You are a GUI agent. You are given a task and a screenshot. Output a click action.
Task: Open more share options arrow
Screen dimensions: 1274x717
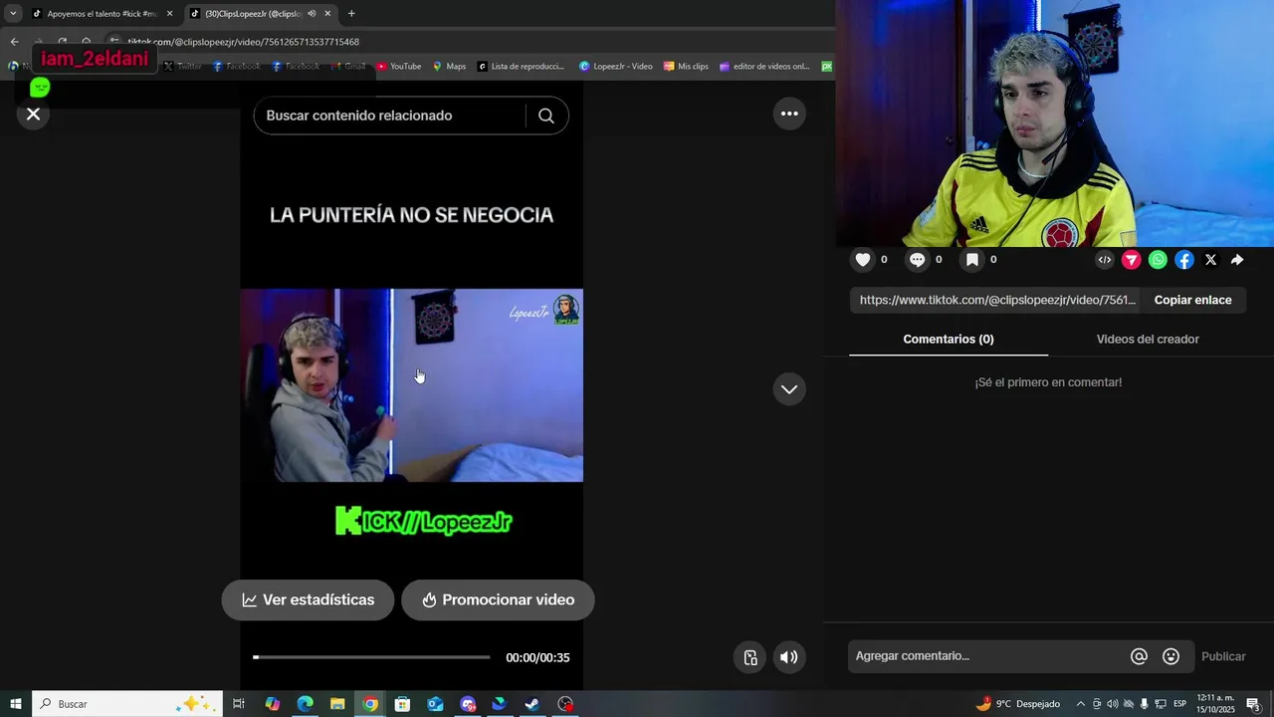point(1237,260)
